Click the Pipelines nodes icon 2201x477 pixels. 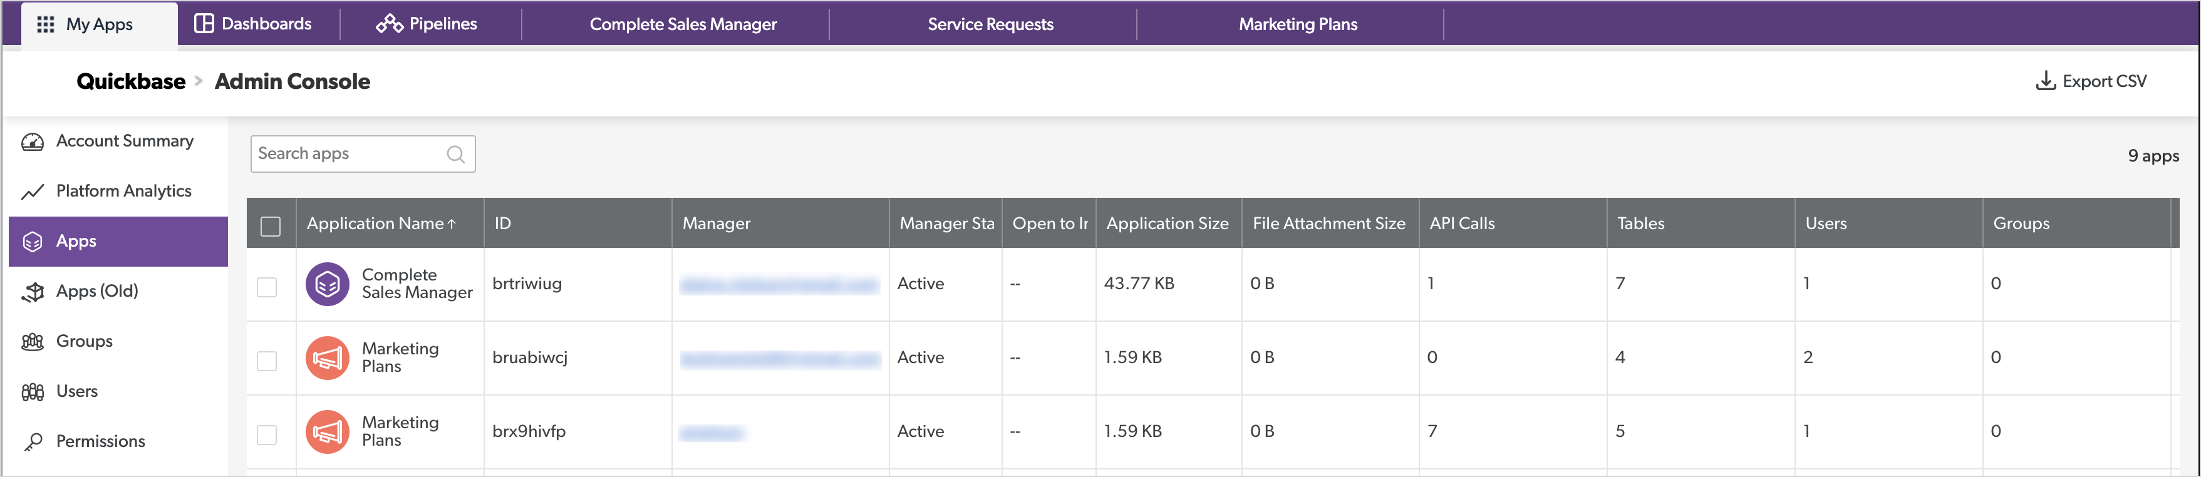click(x=390, y=23)
